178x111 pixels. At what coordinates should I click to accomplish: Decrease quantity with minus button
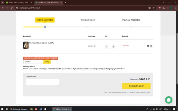pyautogui.click(x=106, y=47)
